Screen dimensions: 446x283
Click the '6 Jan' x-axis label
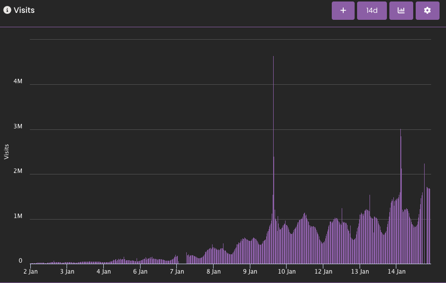coord(140,272)
